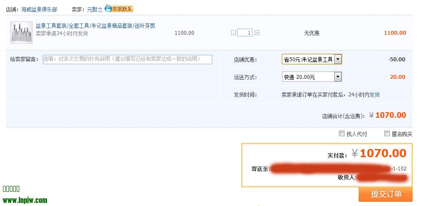Focus the 给卖家留言 message field
The image size is (425, 206).
coord(128,60)
